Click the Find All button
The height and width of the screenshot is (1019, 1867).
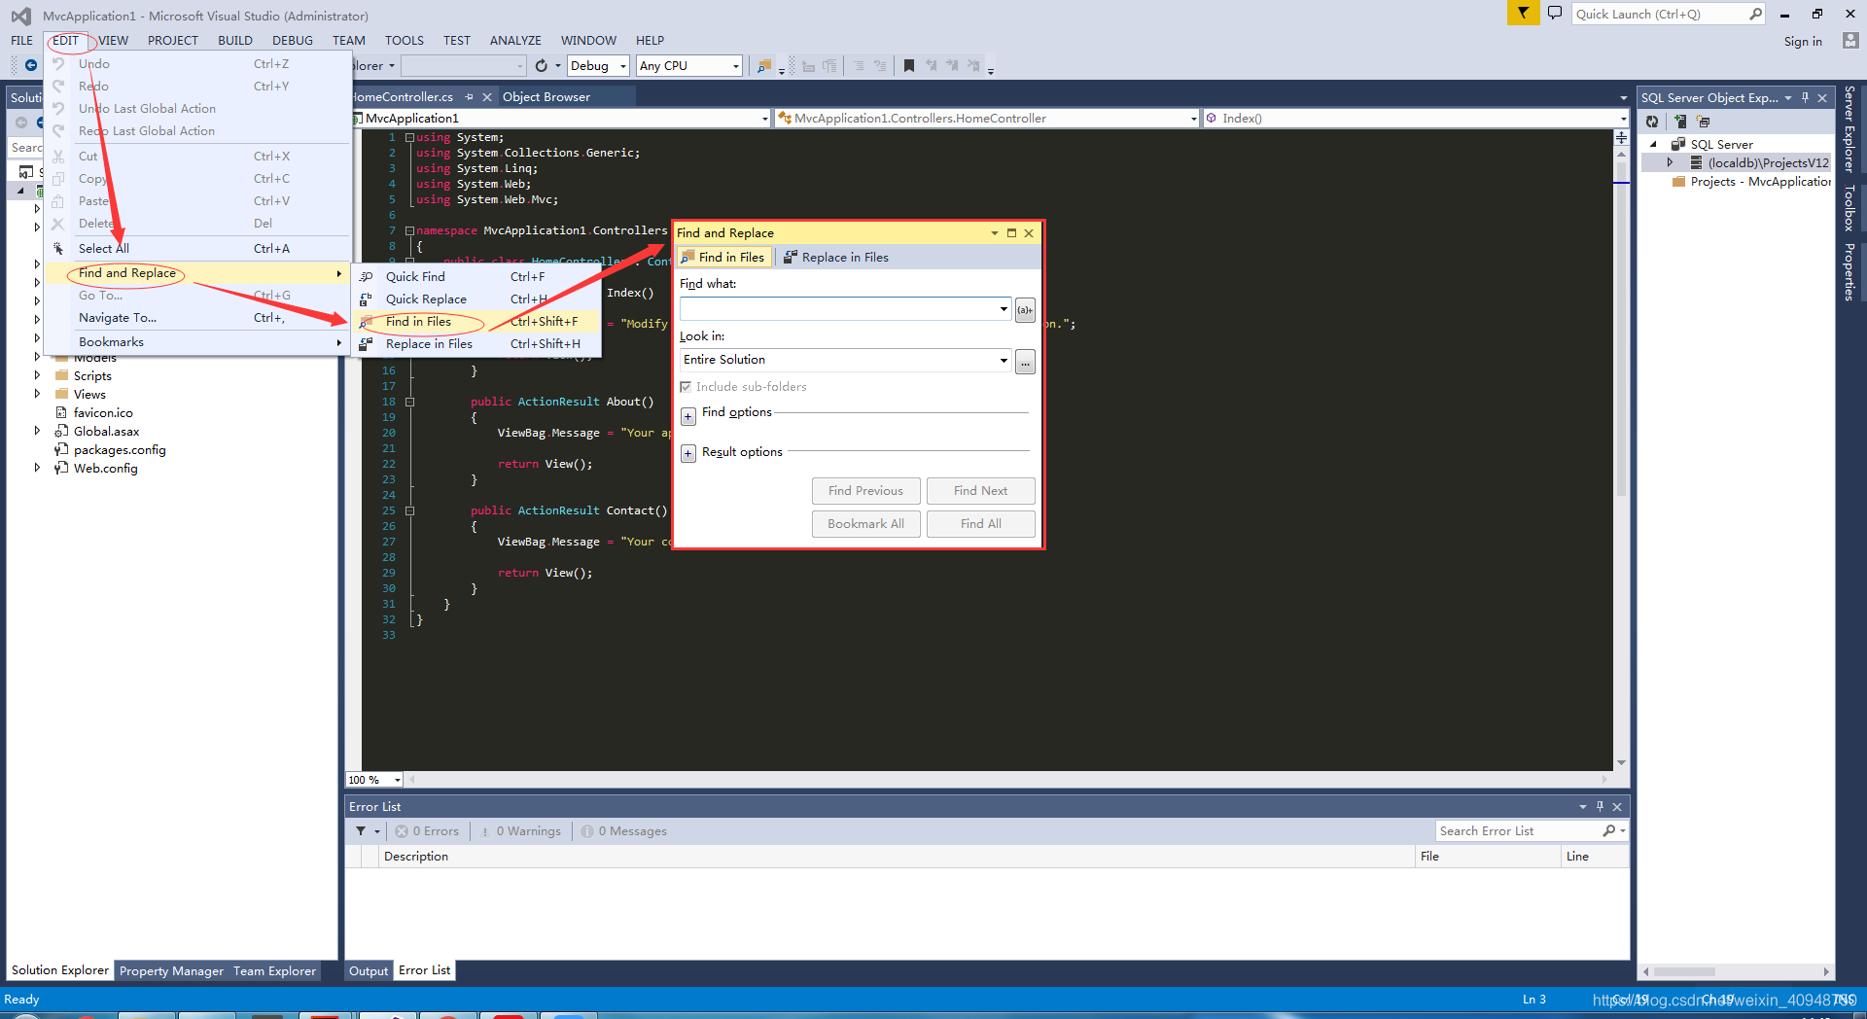click(980, 524)
